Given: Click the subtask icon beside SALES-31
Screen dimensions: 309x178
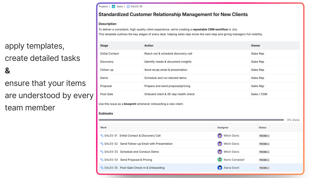Looking at the screenshot, I should (x=102, y=136).
